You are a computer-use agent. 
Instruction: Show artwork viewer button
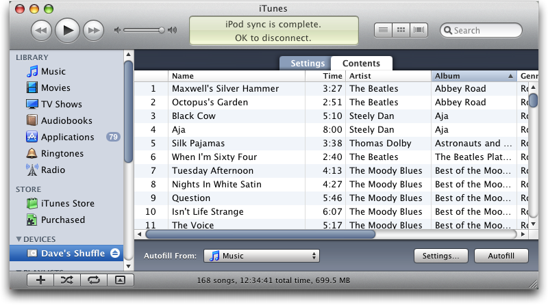click(121, 280)
